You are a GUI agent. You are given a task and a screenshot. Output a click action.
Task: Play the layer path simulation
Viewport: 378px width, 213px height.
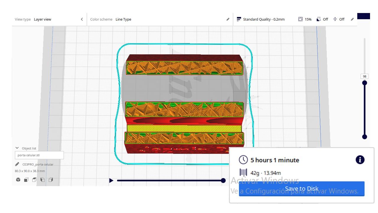(x=111, y=180)
